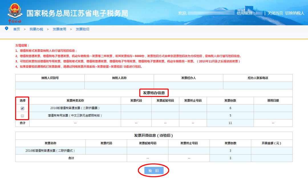Click the 发票经办人 column header
308x182 pixels.
coord(189,78)
